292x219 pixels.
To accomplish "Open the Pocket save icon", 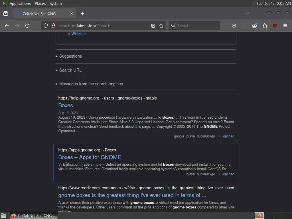I will [234, 26].
